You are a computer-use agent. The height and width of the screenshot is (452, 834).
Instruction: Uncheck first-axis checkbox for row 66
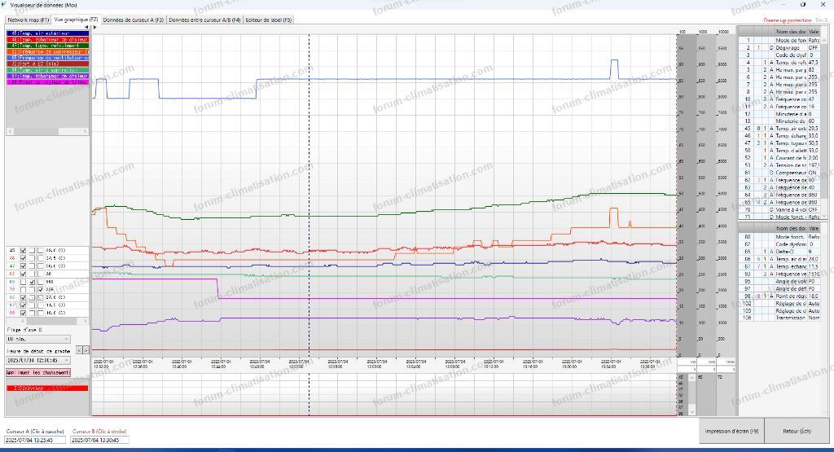(x=23, y=297)
